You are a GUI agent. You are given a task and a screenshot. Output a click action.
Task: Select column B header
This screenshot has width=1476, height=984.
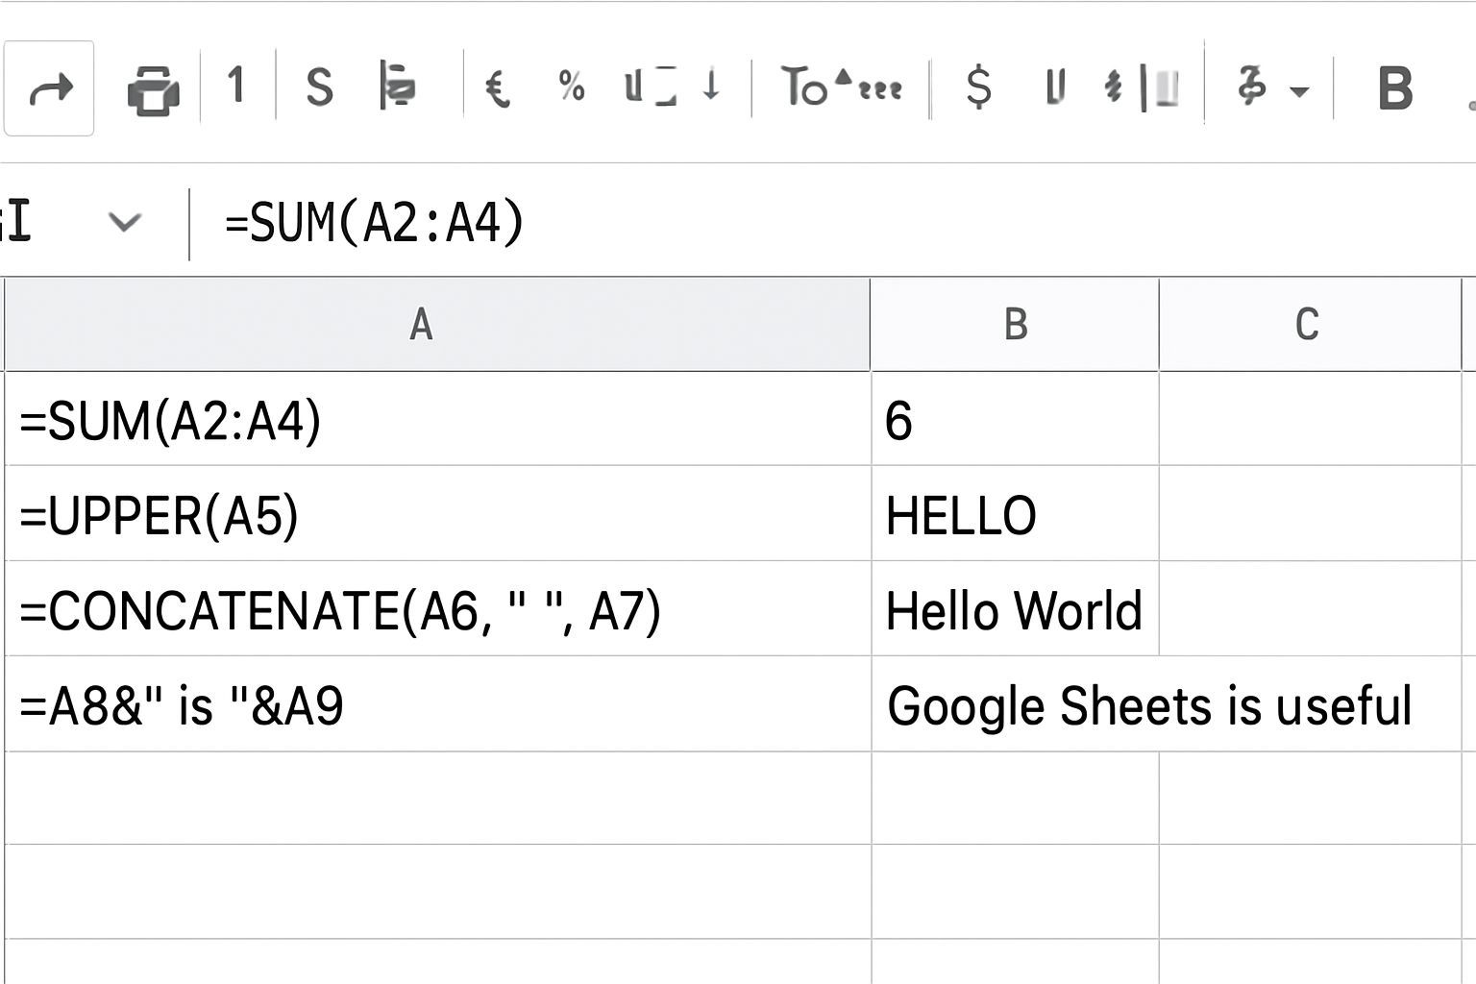tap(1015, 325)
